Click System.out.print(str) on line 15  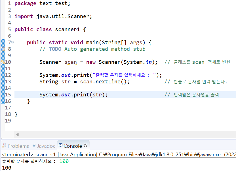point(73,94)
